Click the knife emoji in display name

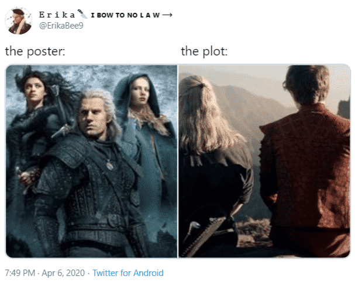click(82, 14)
